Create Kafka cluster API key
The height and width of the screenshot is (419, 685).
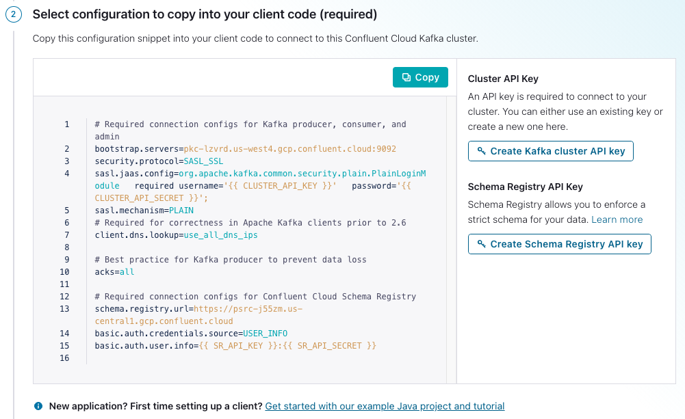click(x=550, y=151)
